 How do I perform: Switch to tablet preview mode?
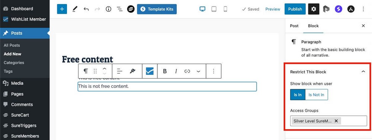[214, 9]
